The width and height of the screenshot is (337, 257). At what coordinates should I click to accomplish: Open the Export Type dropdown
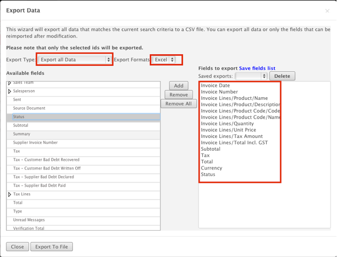[75, 60]
